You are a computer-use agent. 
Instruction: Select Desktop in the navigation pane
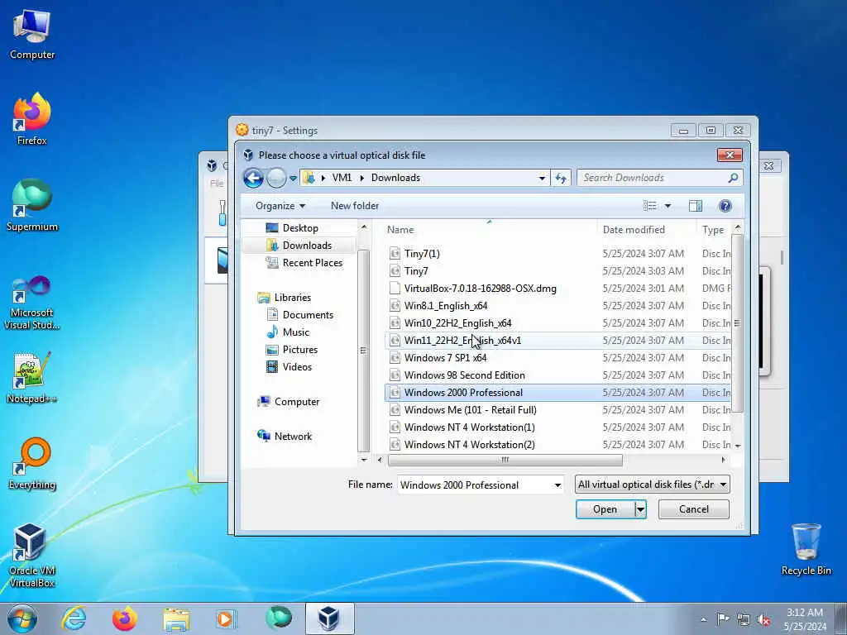[300, 228]
